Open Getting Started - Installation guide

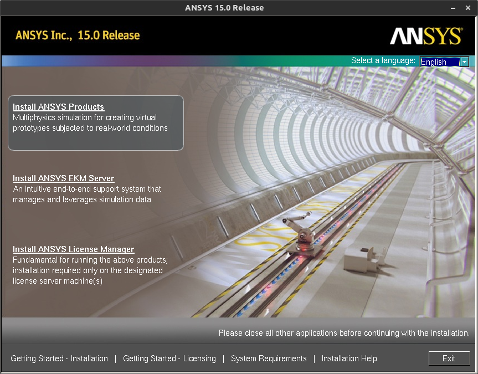[59, 358]
